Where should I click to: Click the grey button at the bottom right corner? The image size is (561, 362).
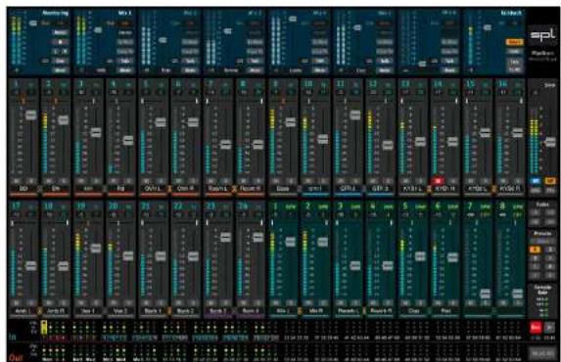(x=542, y=353)
